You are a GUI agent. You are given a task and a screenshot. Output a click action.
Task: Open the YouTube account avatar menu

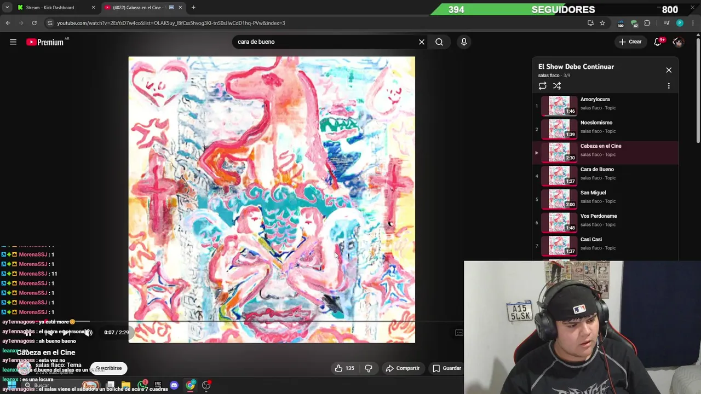coord(678,42)
